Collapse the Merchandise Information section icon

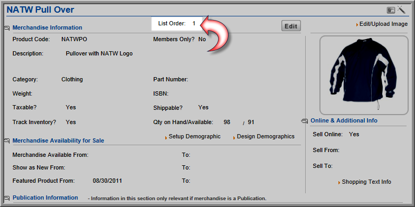7,28
